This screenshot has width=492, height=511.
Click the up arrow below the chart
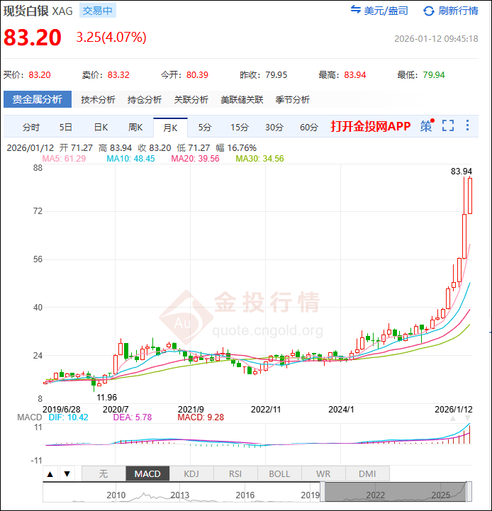coord(50,474)
